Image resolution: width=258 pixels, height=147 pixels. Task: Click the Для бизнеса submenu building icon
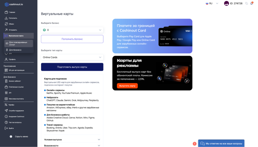coord(7,50)
